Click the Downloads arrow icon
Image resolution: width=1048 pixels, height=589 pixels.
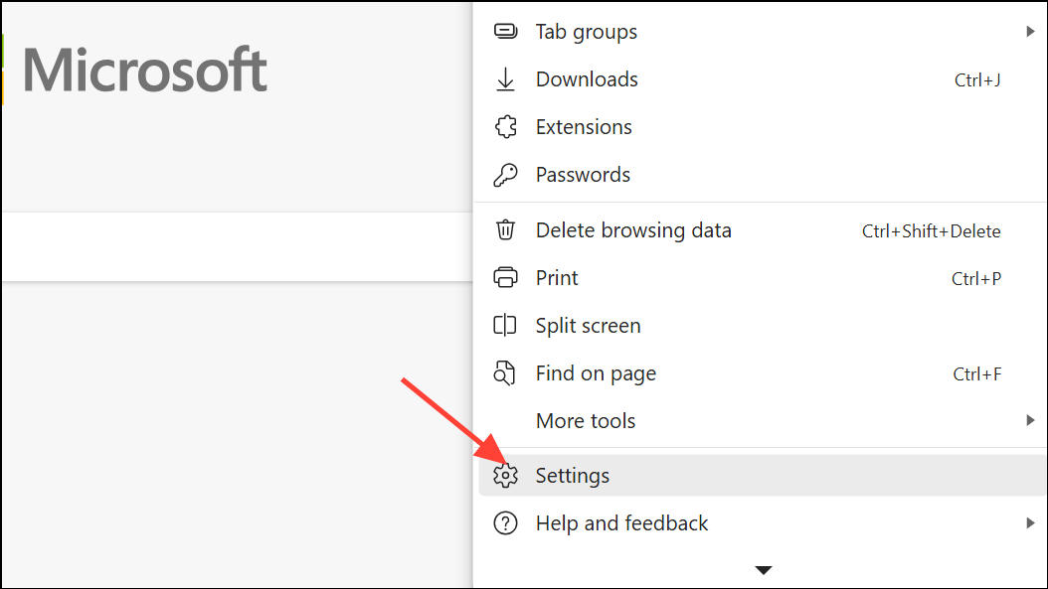505,79
